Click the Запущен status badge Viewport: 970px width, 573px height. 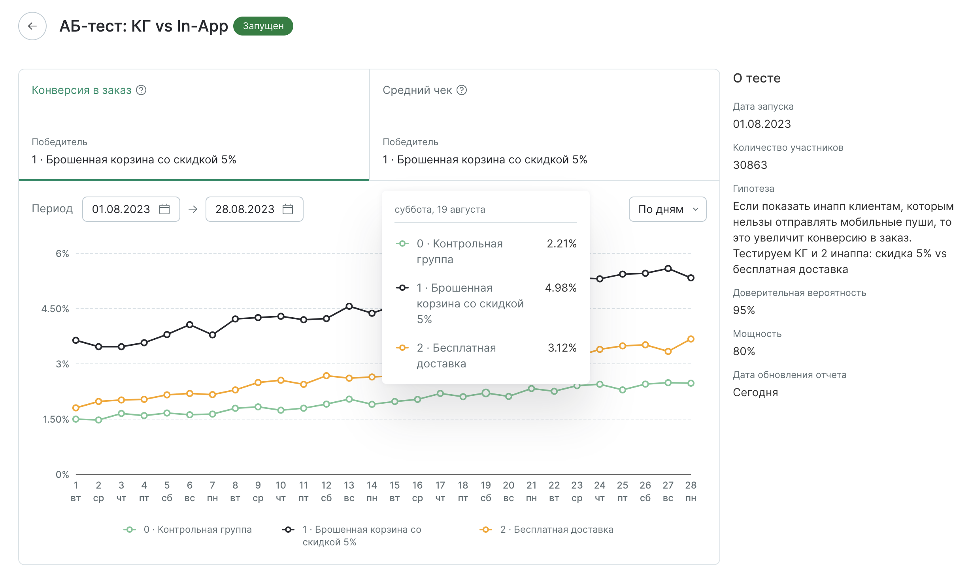tap(263, 26)
